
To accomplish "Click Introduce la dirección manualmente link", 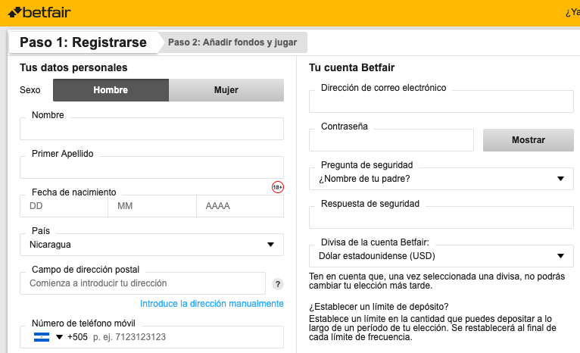I will pyautogui.click(x=212, y=304).
